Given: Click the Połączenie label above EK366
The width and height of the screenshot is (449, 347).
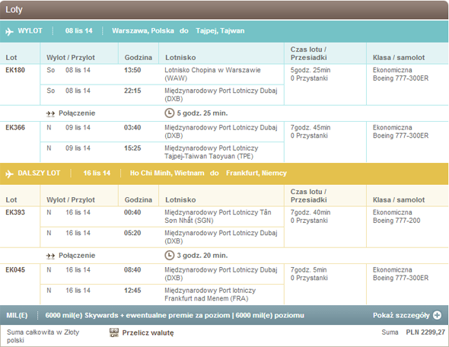Looking at the screenshot, I should (x=77, y=113).
